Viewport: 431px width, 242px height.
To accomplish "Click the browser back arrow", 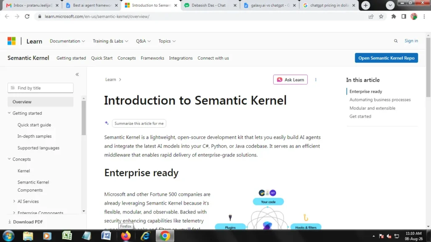I will pos(7,16).
